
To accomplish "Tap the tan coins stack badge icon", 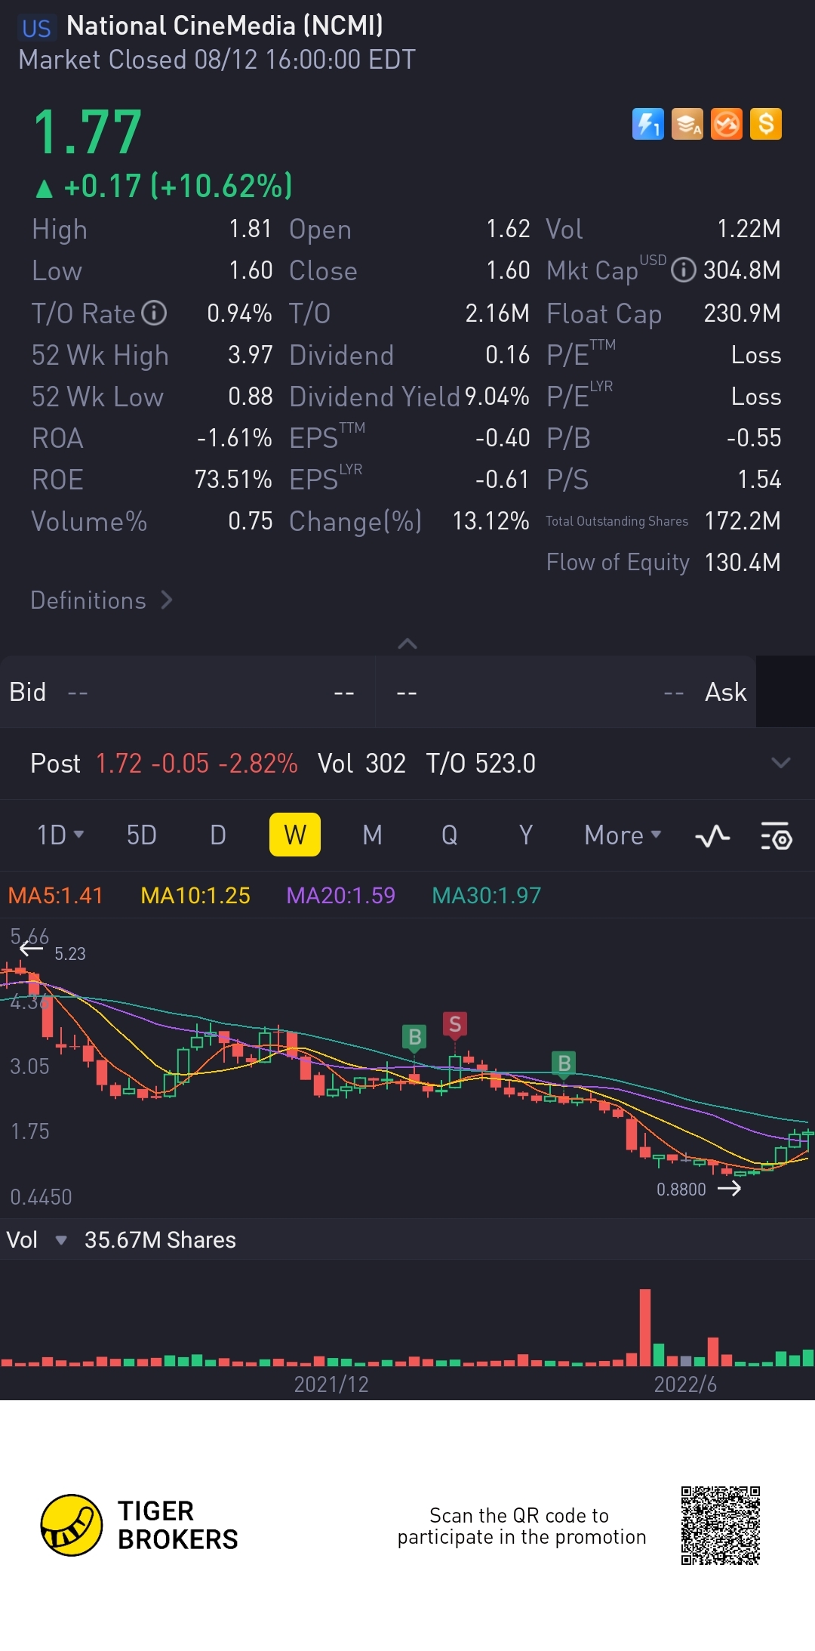I will tap(687, 124).
